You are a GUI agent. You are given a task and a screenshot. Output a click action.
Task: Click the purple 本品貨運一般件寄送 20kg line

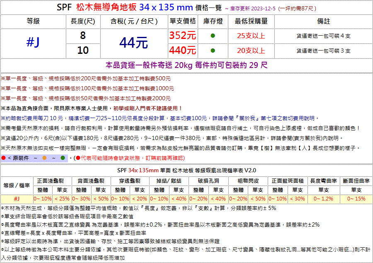point(186,65)
